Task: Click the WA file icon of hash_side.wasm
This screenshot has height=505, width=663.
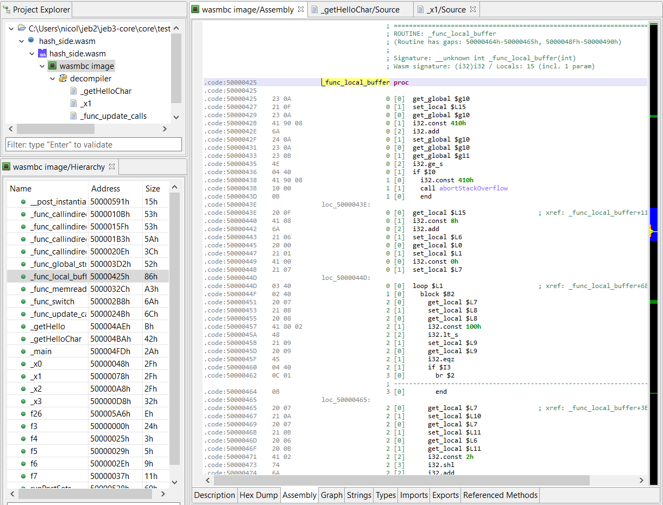Action: pos(42,53)
